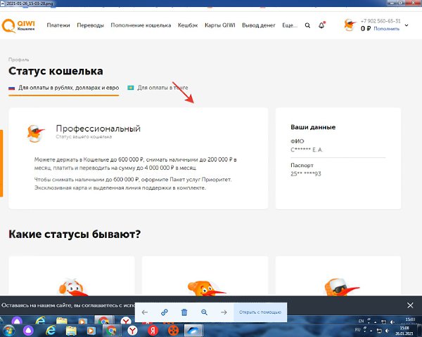Open the Переводы menu item
Screen dimensions: 422x337
[90, 25]
